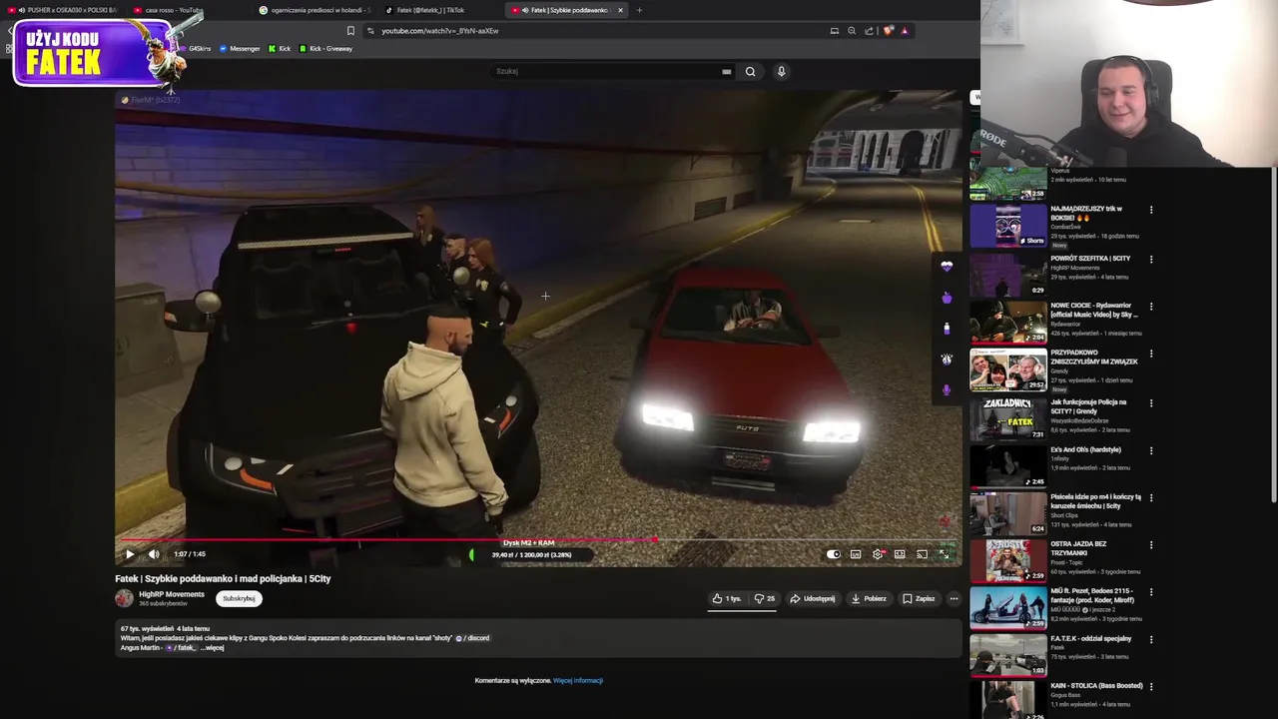Open the Kick - Giveaway bookmark
This screenshot has width=1278, height=719.
pyautogui.click(x=325, y=49)
